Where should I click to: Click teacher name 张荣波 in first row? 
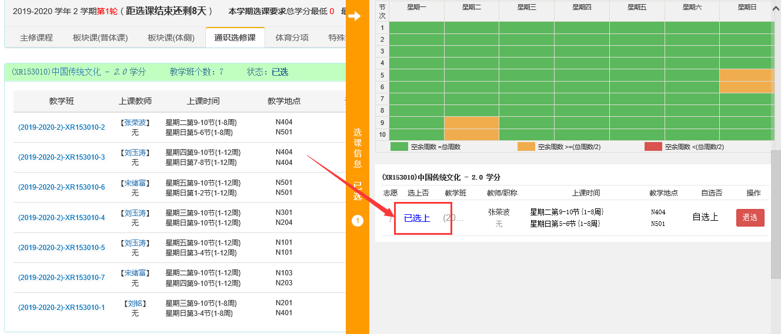point(135,123)
